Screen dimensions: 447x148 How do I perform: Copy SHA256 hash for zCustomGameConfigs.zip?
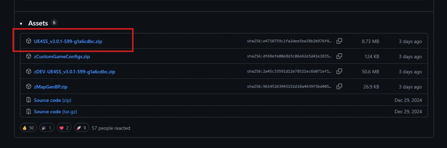339,56
